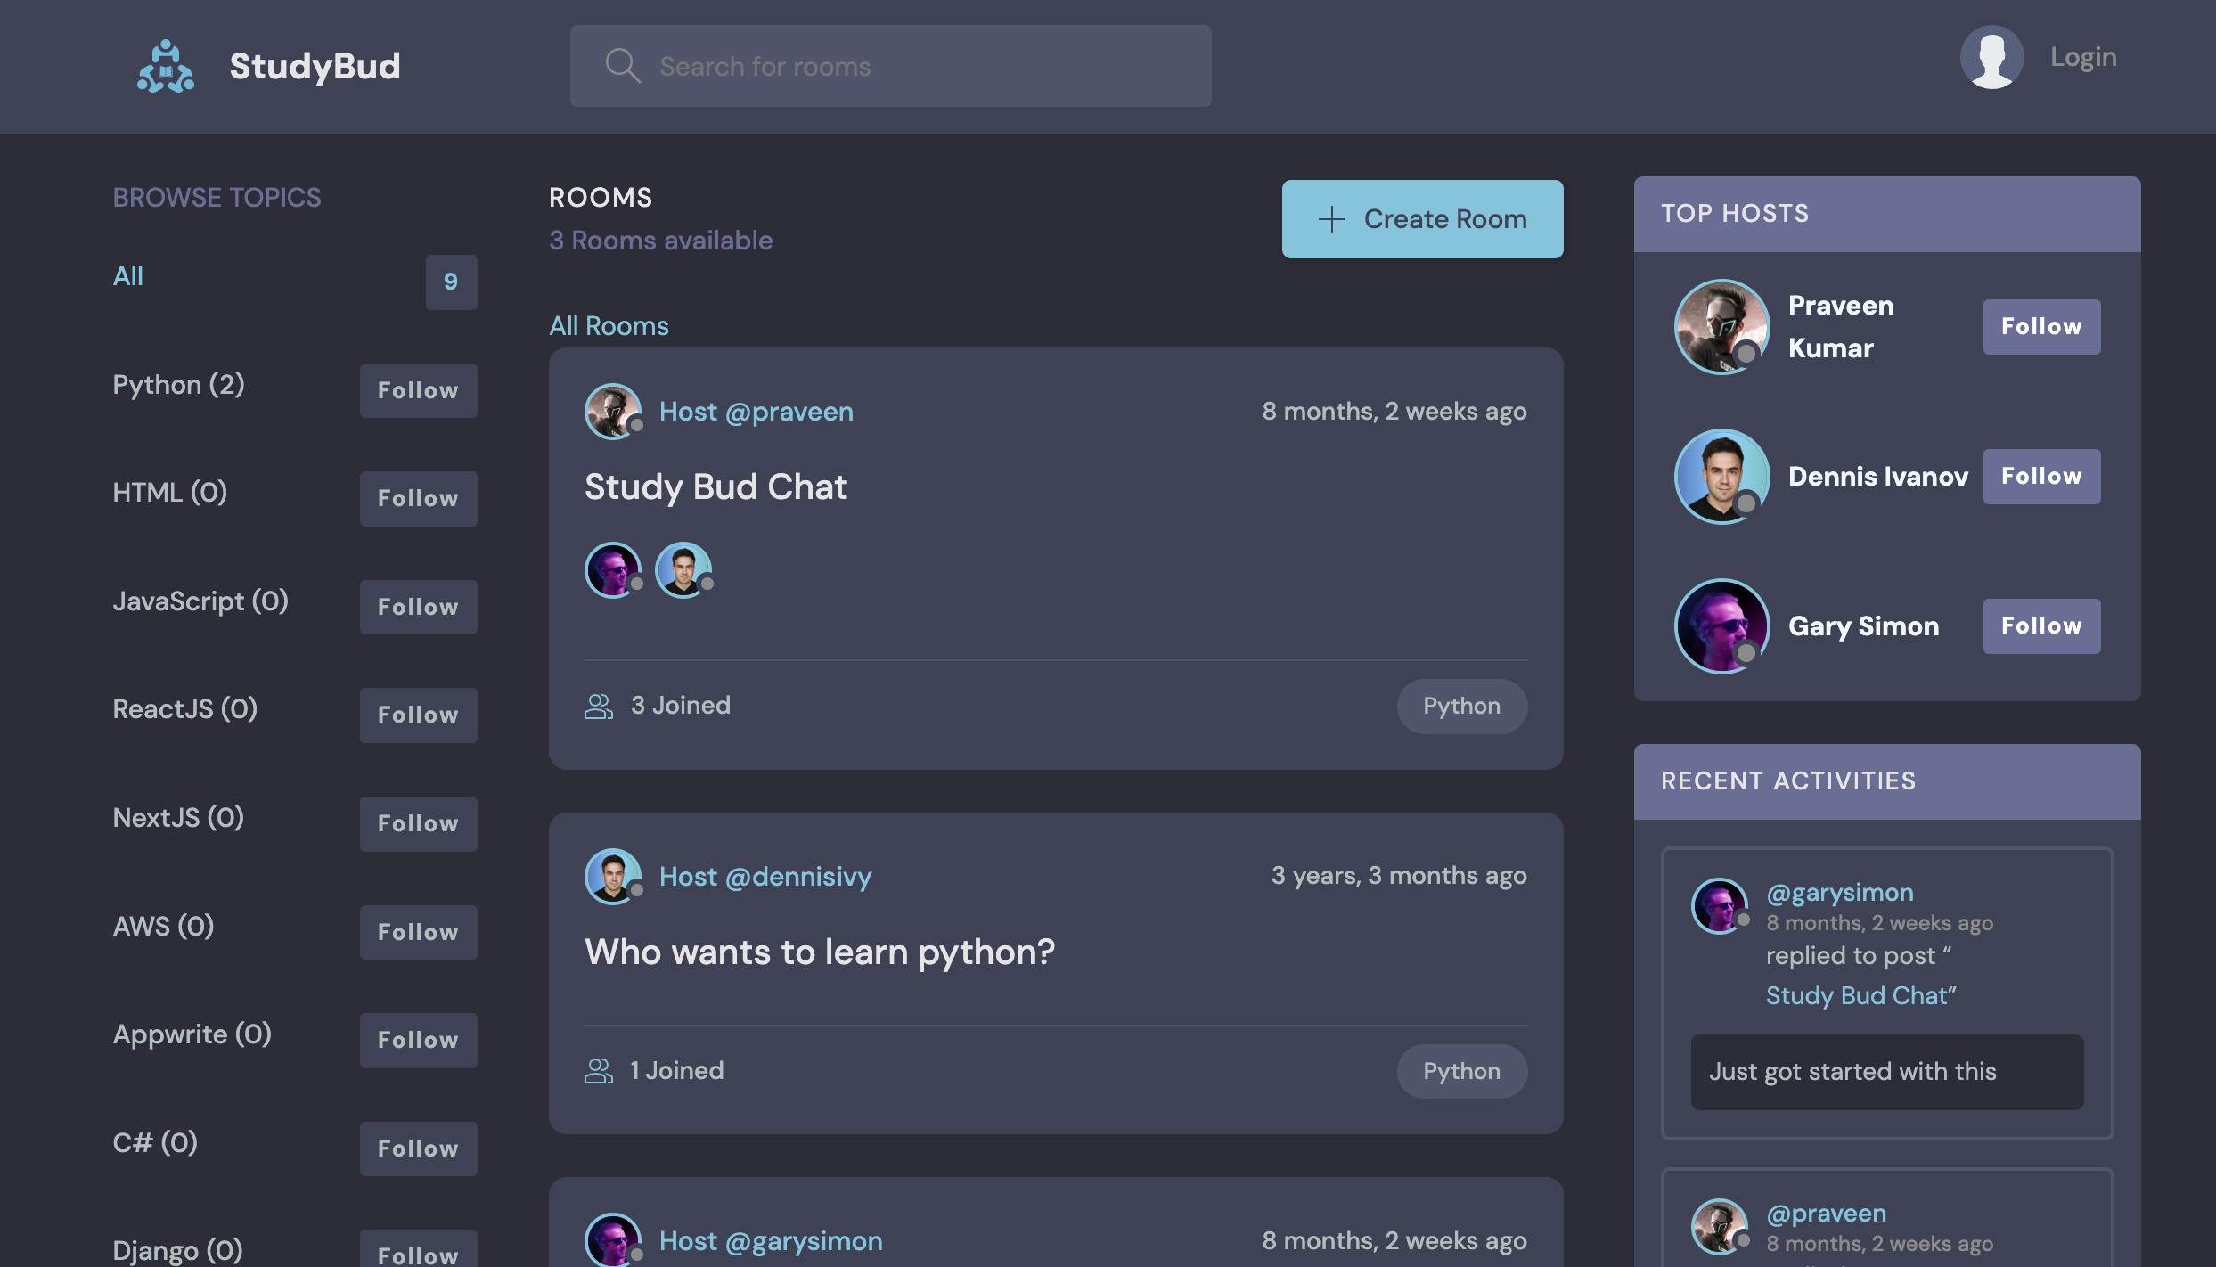This screenshot has width=2216, height=1267.
Task: Filter rooms by ReactJS topic
Action: [184, 709]
